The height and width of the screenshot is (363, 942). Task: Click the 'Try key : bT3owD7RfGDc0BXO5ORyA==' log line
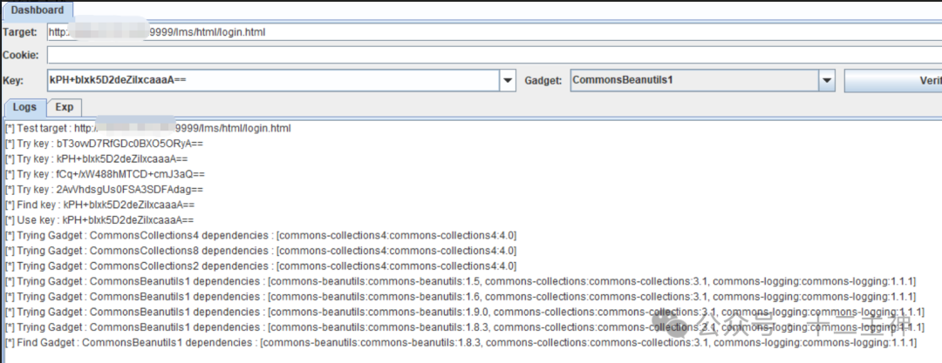click(x=105, y=143)
